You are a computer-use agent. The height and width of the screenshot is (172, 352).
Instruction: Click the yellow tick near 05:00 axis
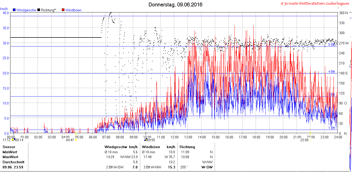pos(76,133)
